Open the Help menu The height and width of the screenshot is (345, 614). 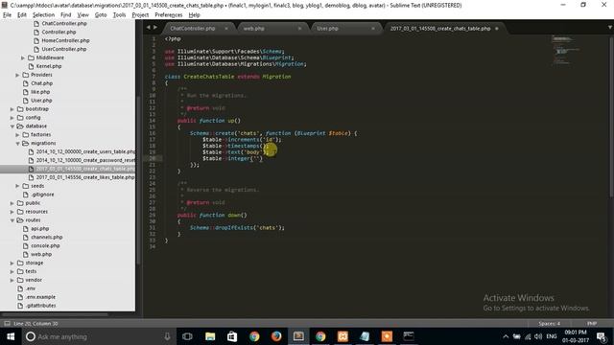194,15
